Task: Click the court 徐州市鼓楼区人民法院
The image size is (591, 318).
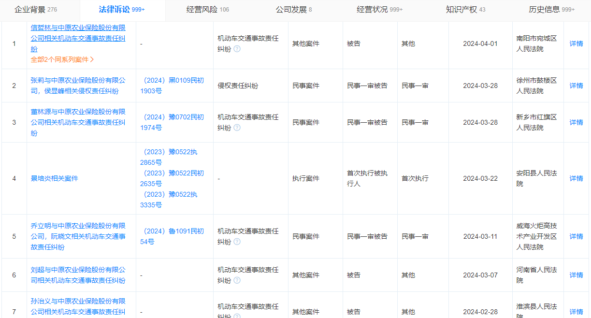Action: coord(536,86)
